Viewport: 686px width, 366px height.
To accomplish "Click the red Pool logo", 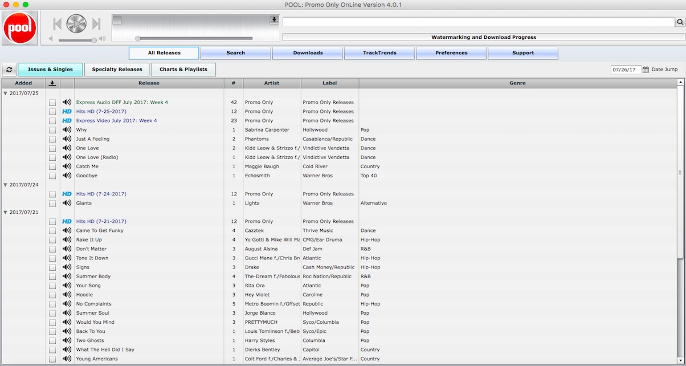I will (x=20, y=27).
